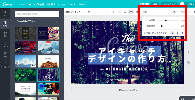Image resolution: width=195 pixels, height=100 pixels.
Task: Click the 公開する publish button
Action: coord(192,4)
